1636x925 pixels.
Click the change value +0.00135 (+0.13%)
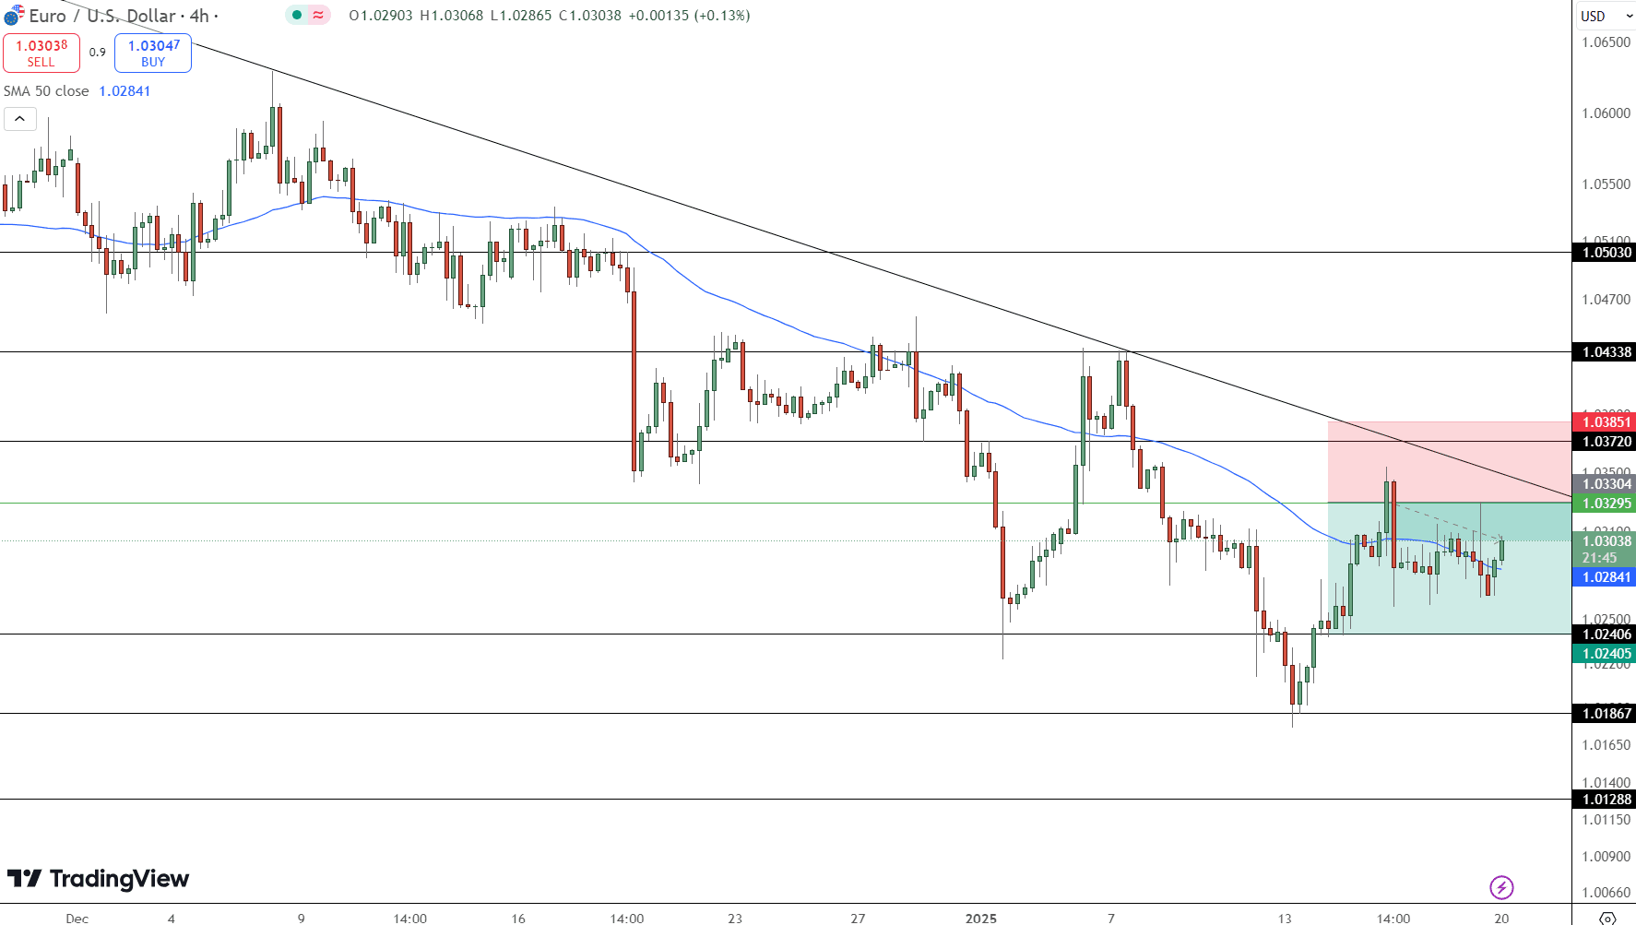pos(689,16)
